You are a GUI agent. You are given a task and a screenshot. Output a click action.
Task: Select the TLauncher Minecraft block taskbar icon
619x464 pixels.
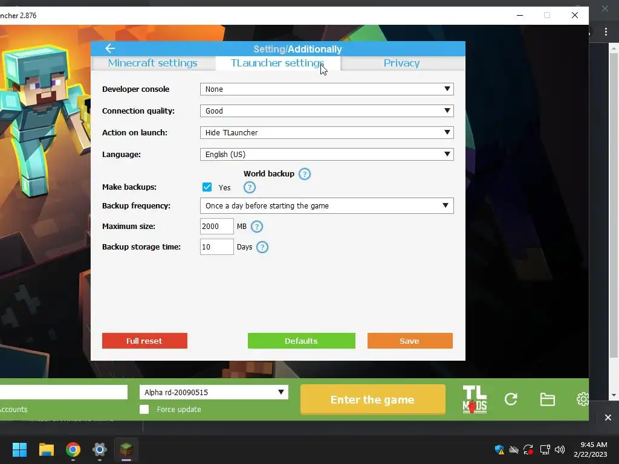[x=126, y=449]
